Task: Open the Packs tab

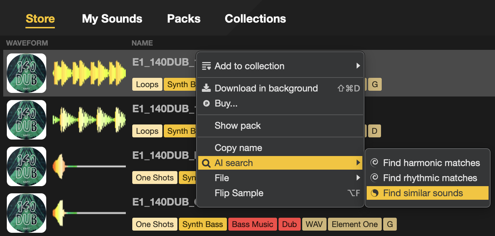Action: click(x=184, y=19)
